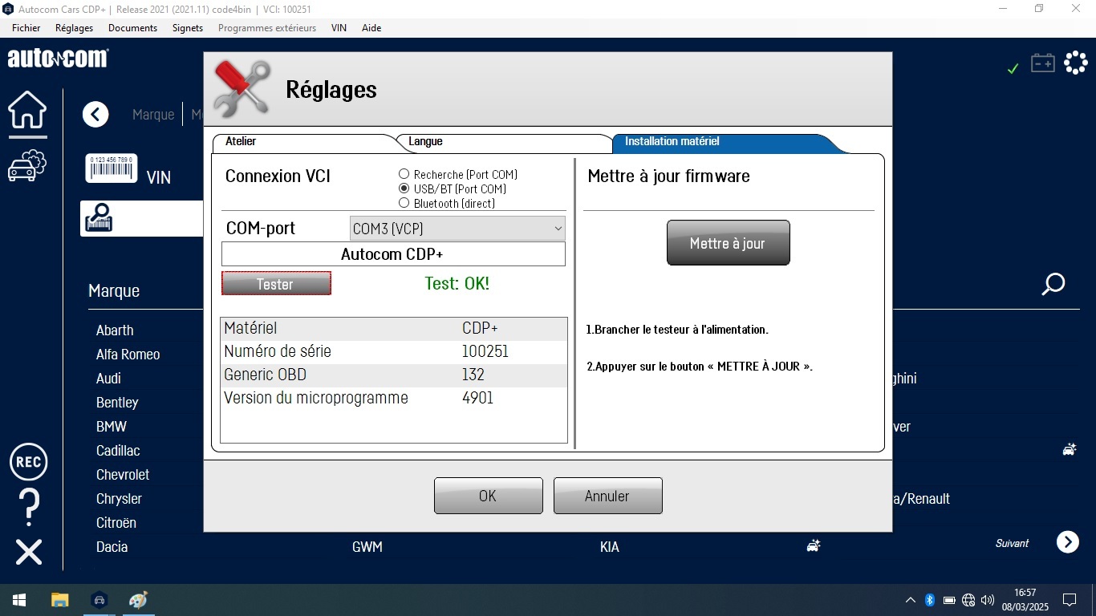Image resolution: width=1096 pixels, height=616 pixels.
Task: Click the Bluetooth tray icon
Action: tap(930, 600)
